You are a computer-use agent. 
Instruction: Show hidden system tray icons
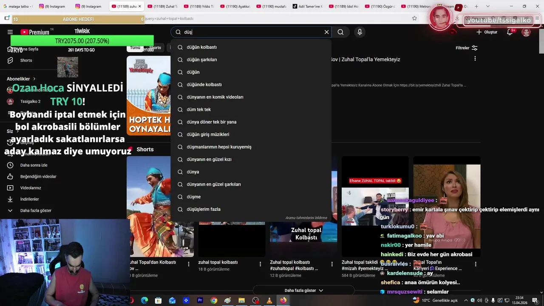[466, 300]
